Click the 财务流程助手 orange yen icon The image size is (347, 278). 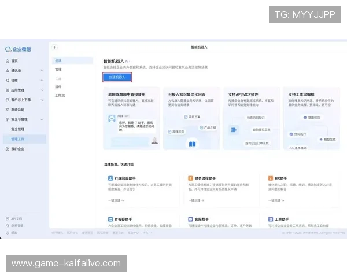(190, 178)
